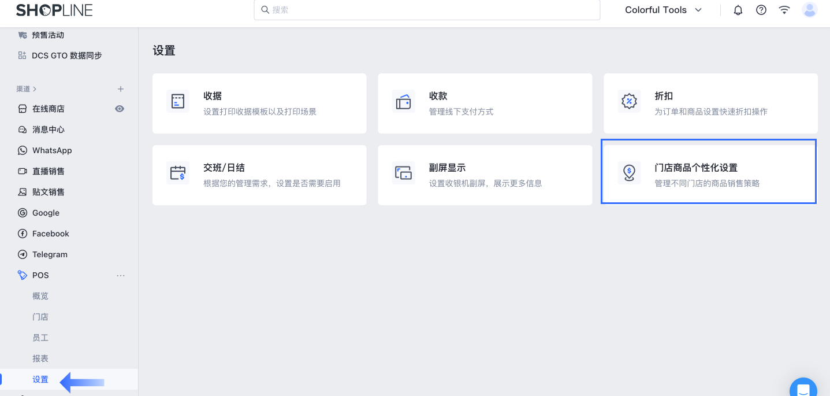Click the WhatsApp logo icon
Image resolution: width=830 pixels, height=396 pixels.
coord(23,150)
